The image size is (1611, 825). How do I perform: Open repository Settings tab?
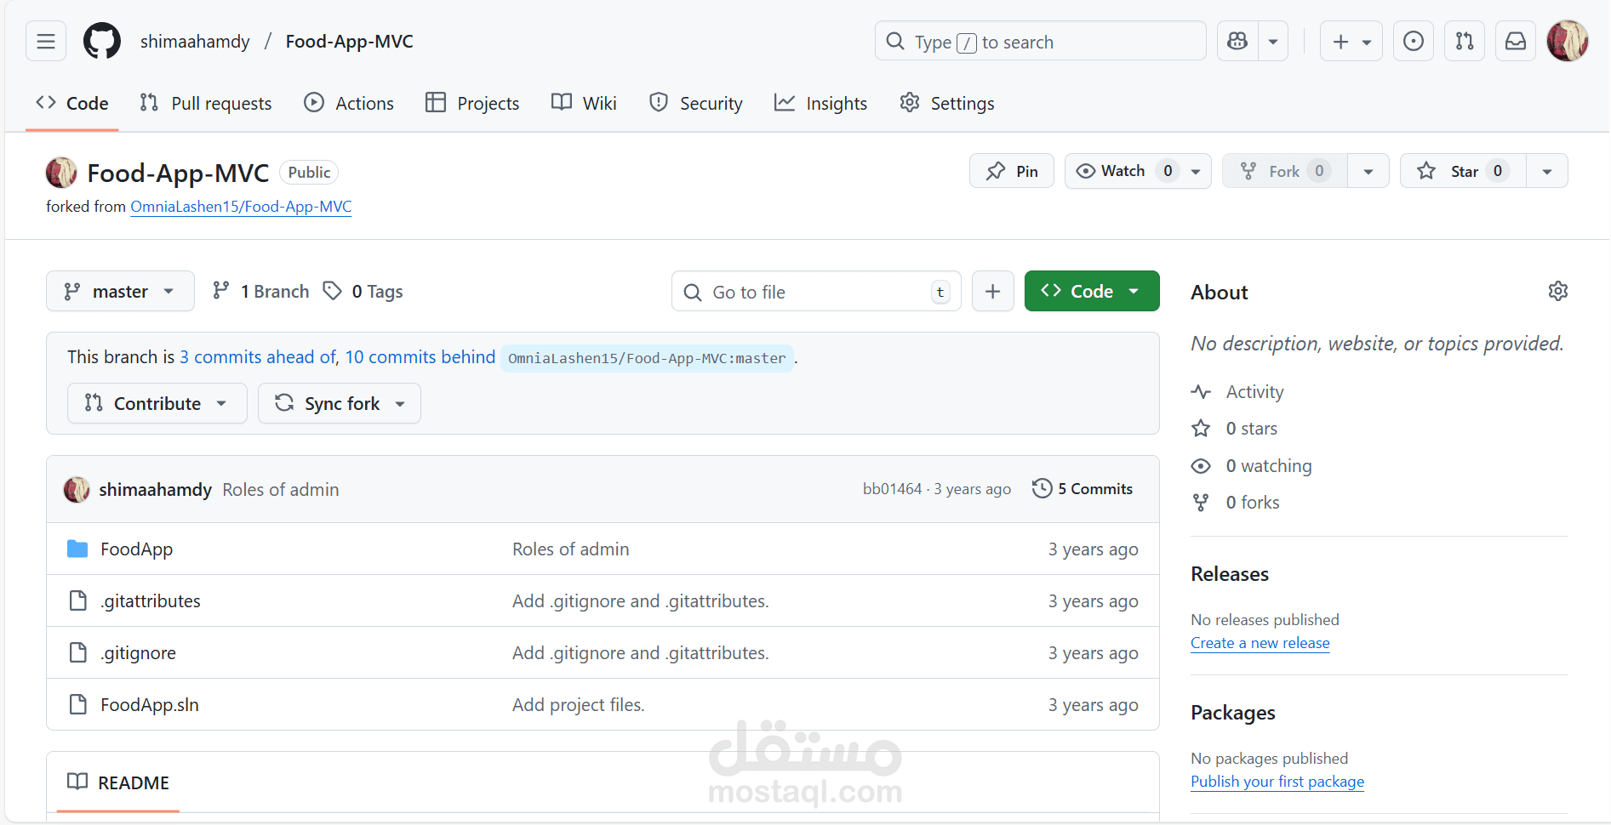(x=946, y=103)
